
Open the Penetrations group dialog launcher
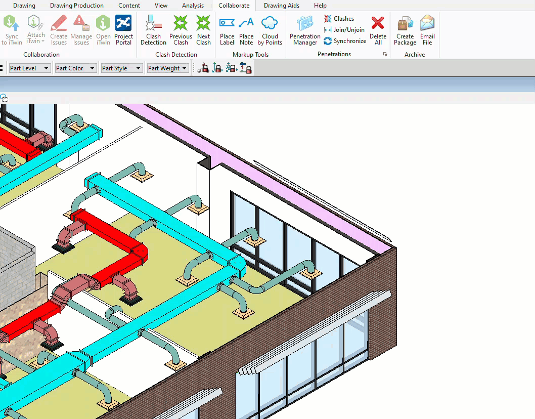coord(385,54)
